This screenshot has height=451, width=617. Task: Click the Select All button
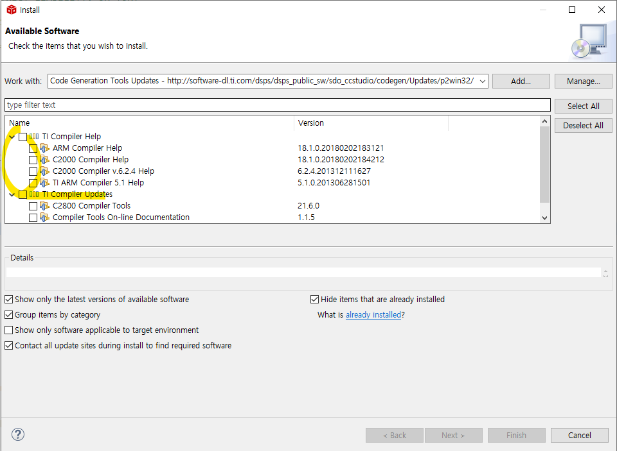pyautogui.click(x=583, y=106)
